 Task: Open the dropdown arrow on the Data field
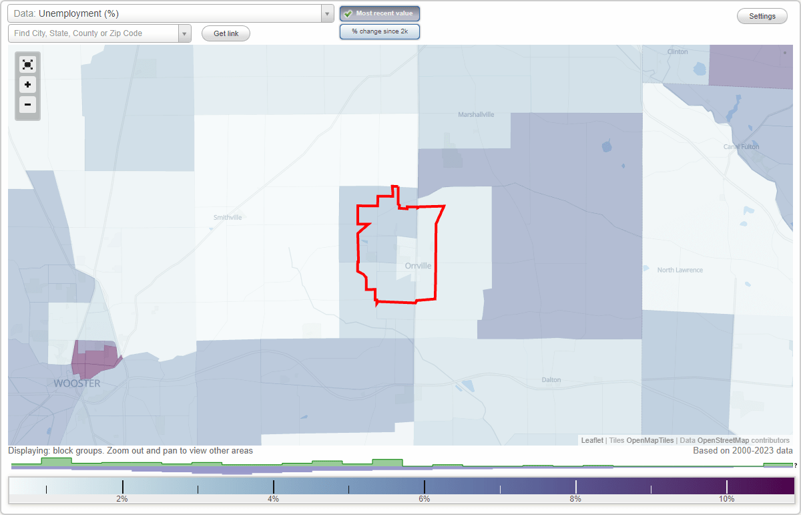[x=326, y=13]
